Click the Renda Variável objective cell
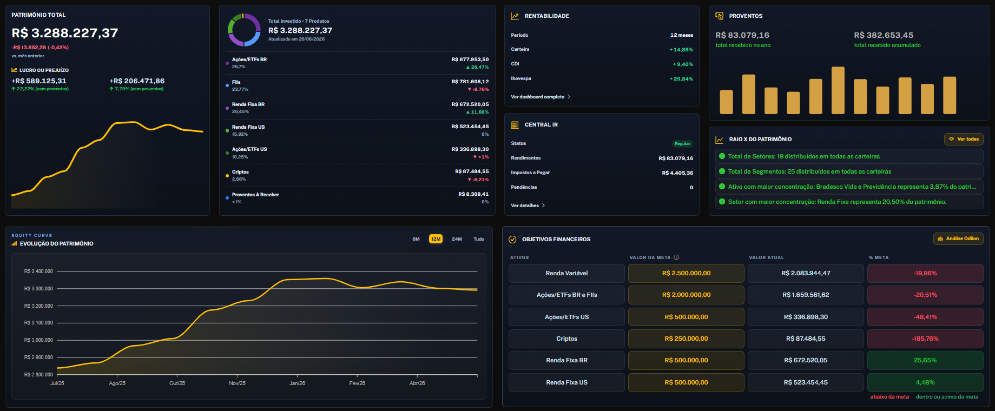The image size is (995, 411). coord(566,273)
